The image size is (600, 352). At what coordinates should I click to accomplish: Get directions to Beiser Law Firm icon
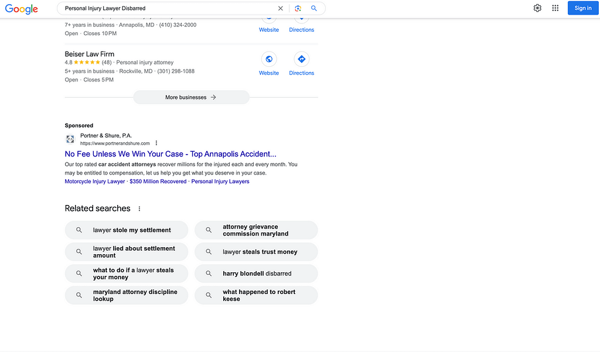coord(302,59)
